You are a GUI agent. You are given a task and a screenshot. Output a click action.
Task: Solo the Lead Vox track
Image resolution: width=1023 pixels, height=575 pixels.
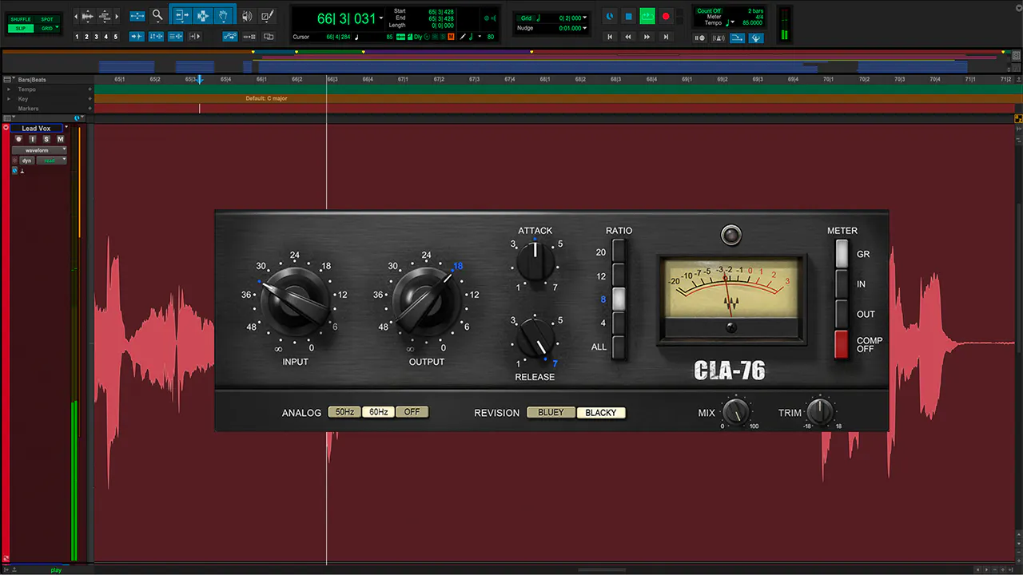(46, 139)
